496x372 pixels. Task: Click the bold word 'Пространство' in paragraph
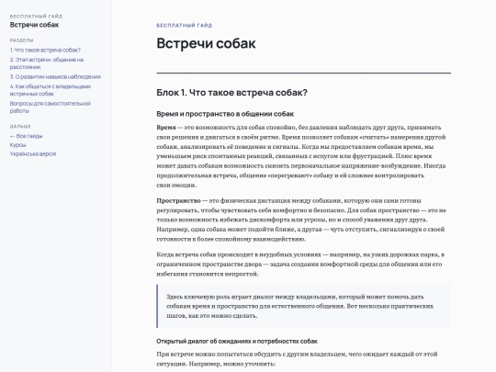pos(178,200)
